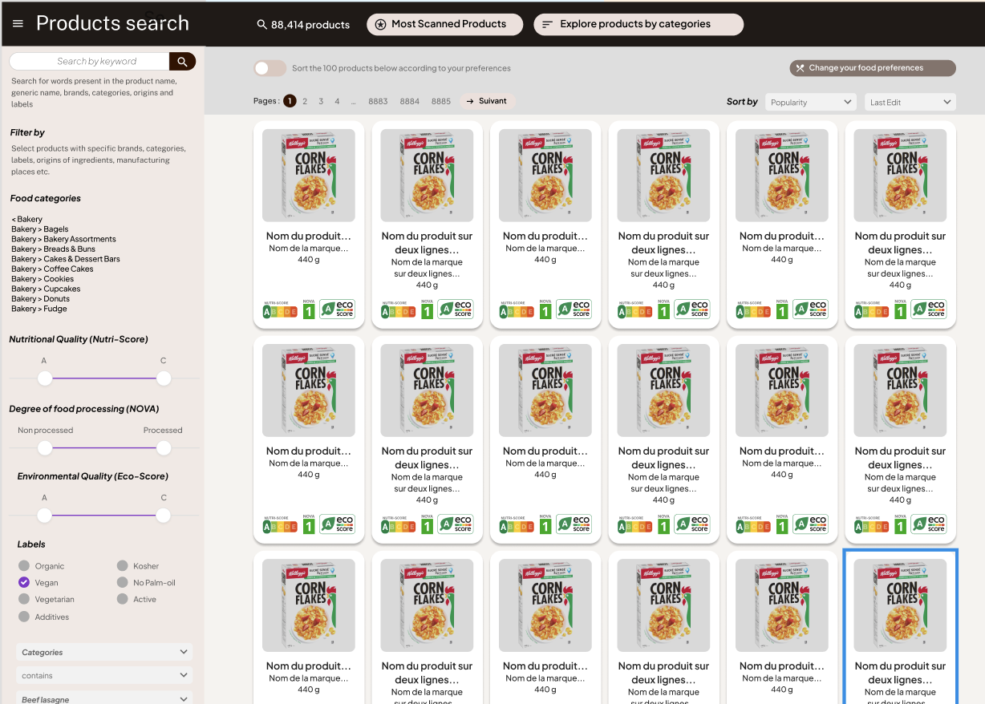The width and height of the screenshot is (985, 704).
Task: Jump to page 8883
Action: point(378,102)
